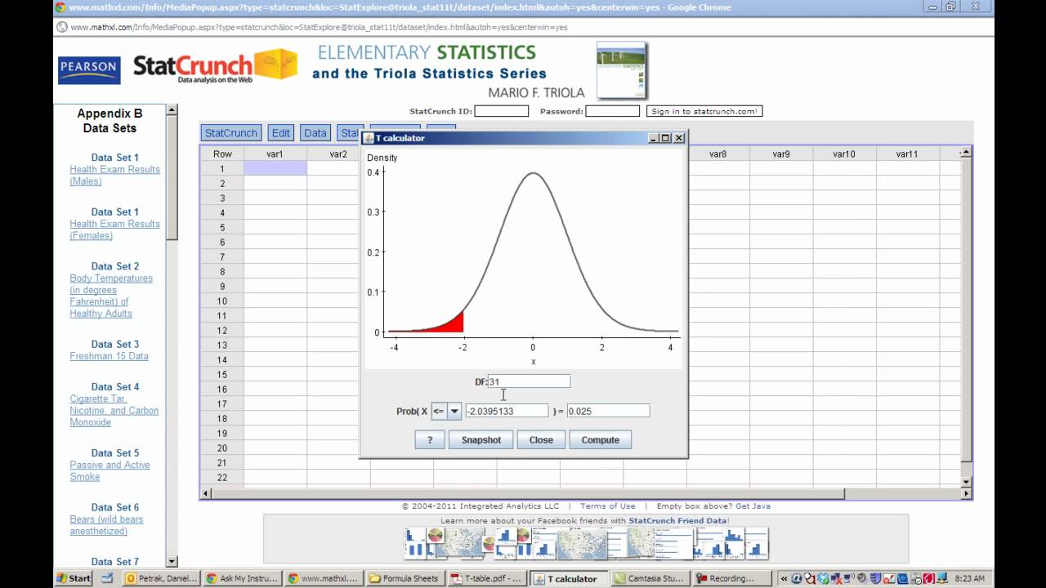Click spreadsheet scroll up arrow
The width and height of the screenshot is (1046, 588).
(966, 153)
